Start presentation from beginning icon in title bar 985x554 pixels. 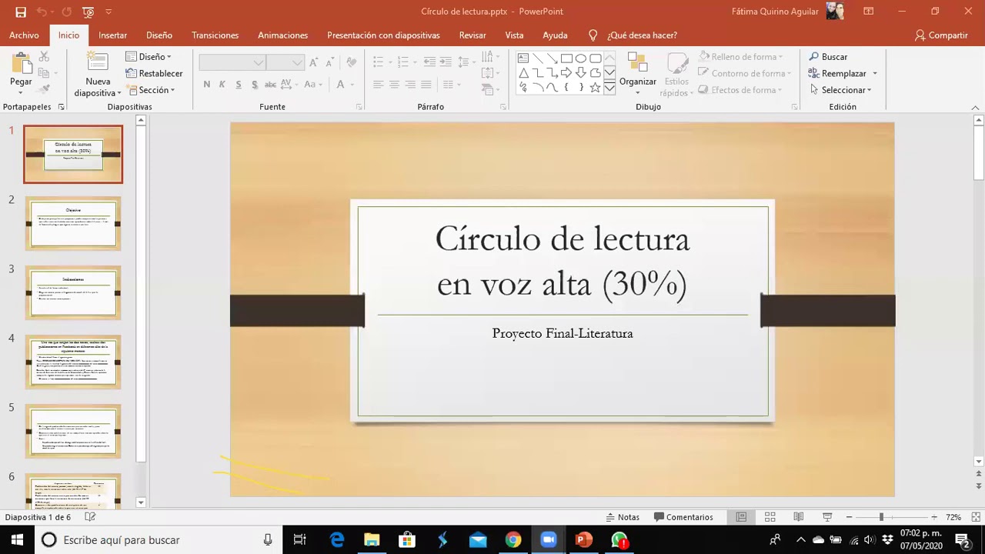(x=88, y=12)
